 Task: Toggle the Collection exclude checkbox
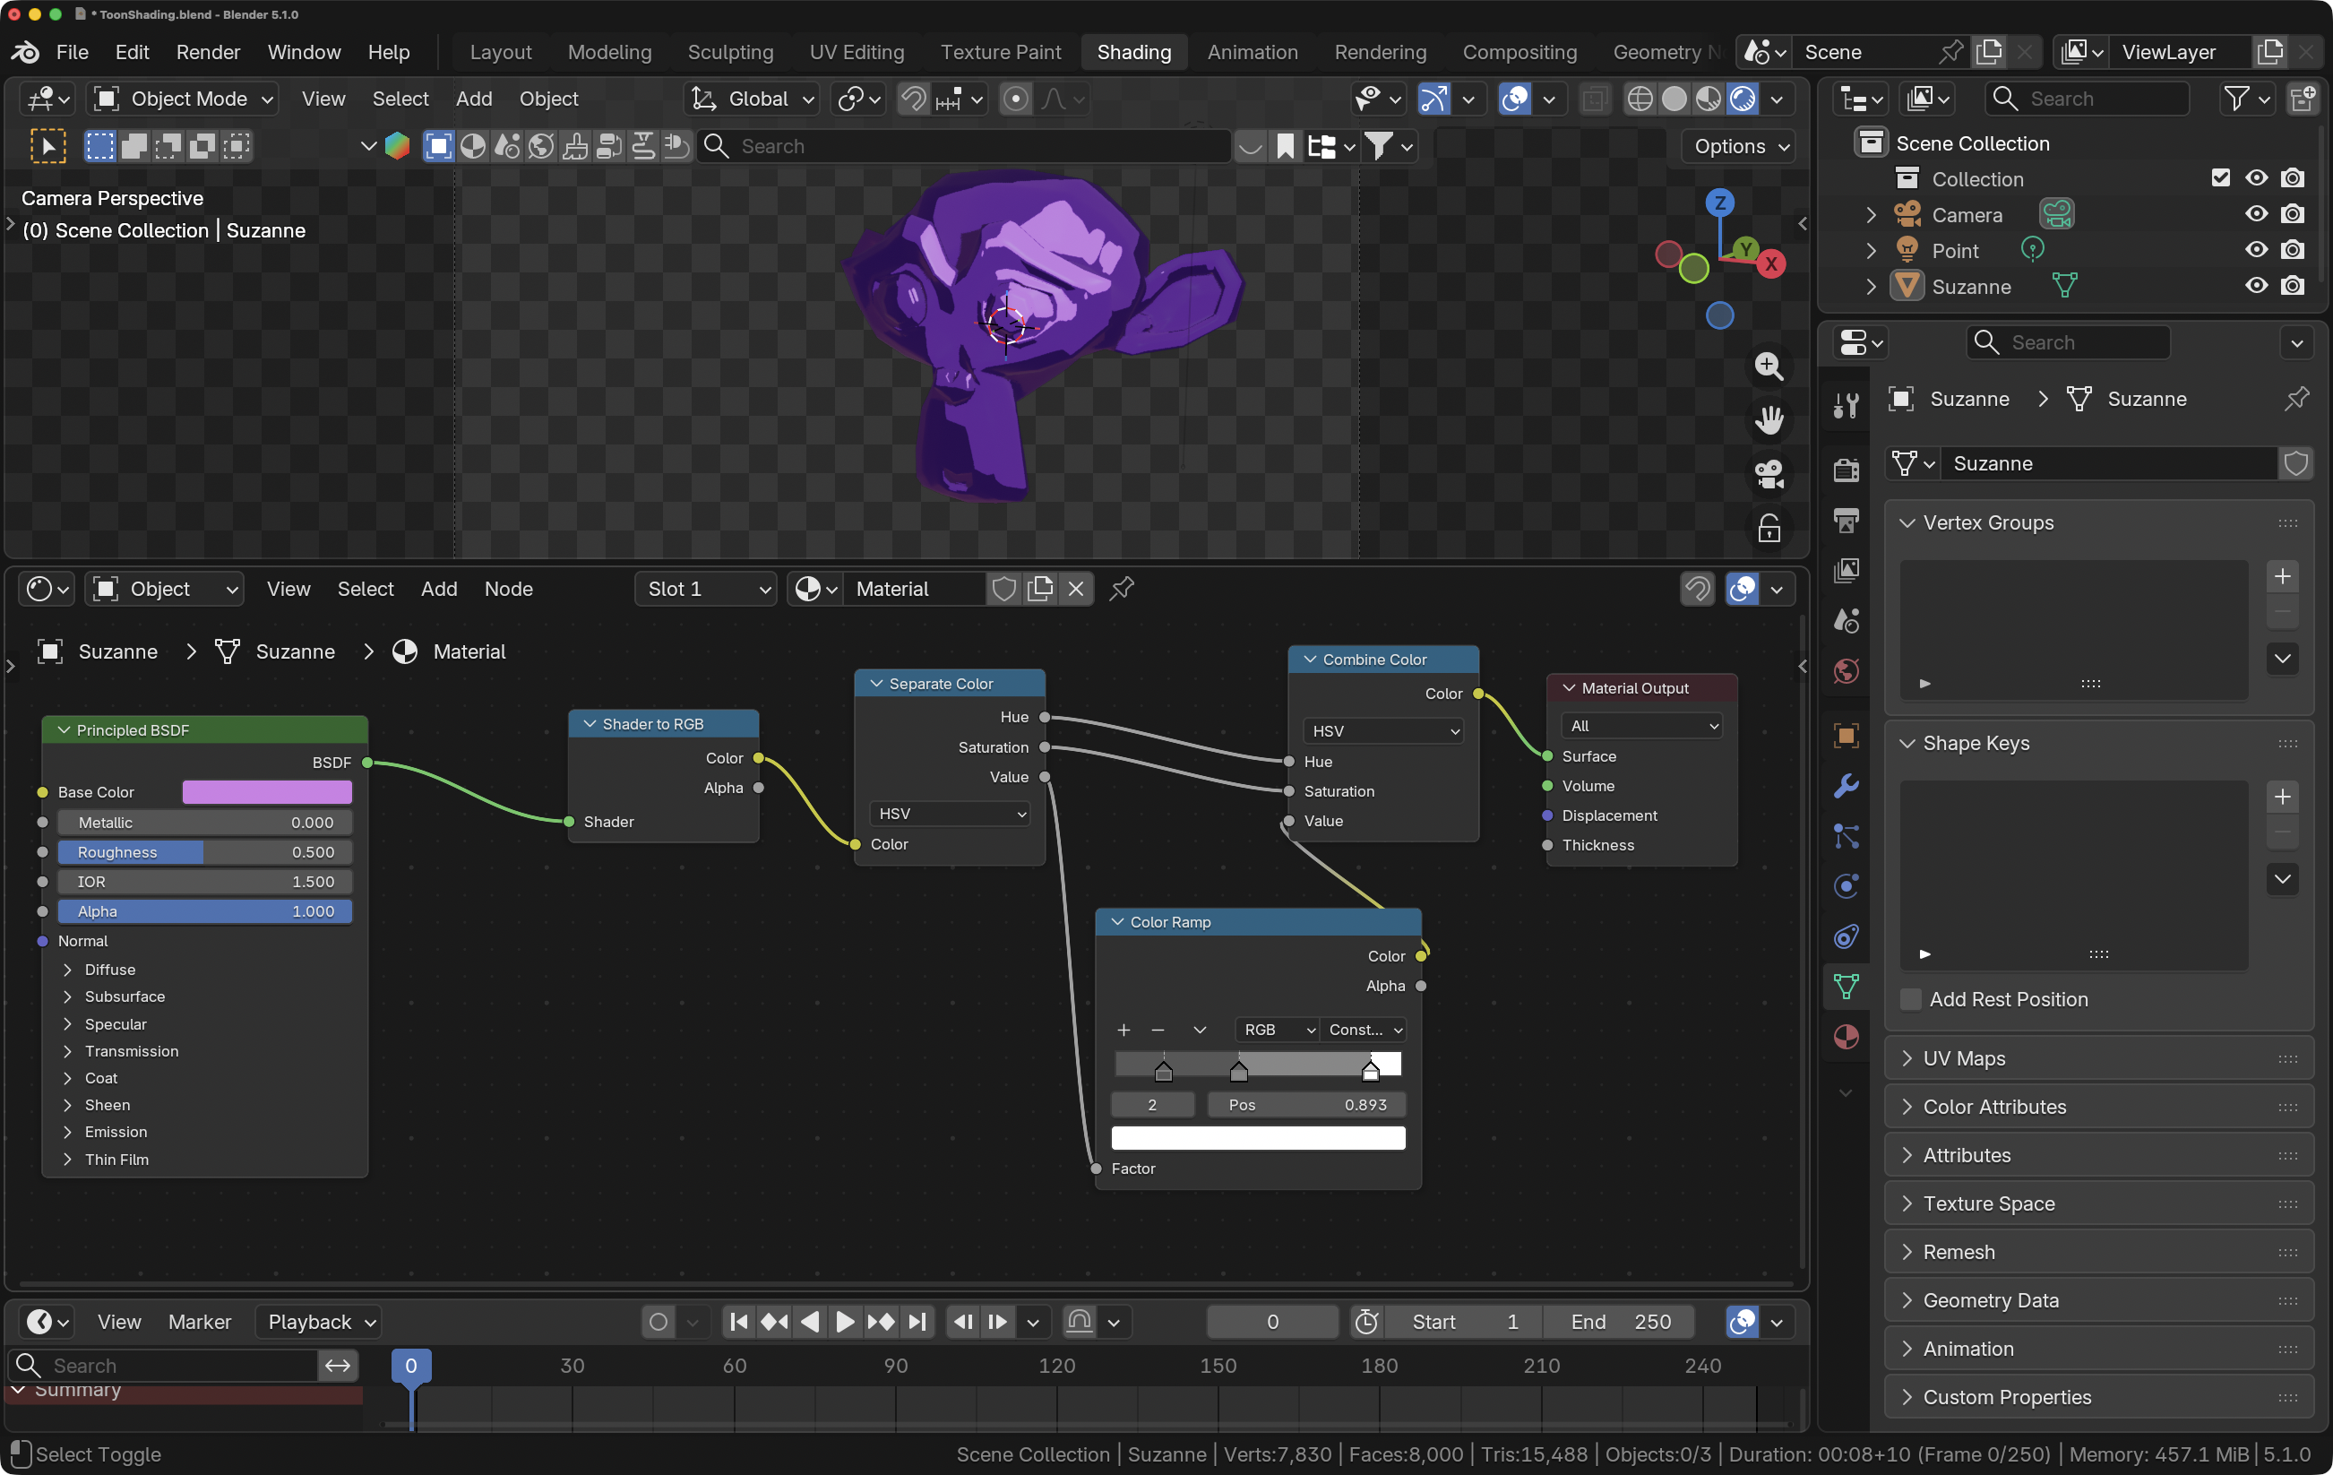(x=2221, y=178)
